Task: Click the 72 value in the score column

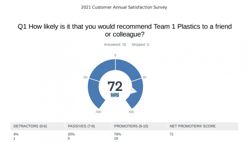Action: coord(172,134)
